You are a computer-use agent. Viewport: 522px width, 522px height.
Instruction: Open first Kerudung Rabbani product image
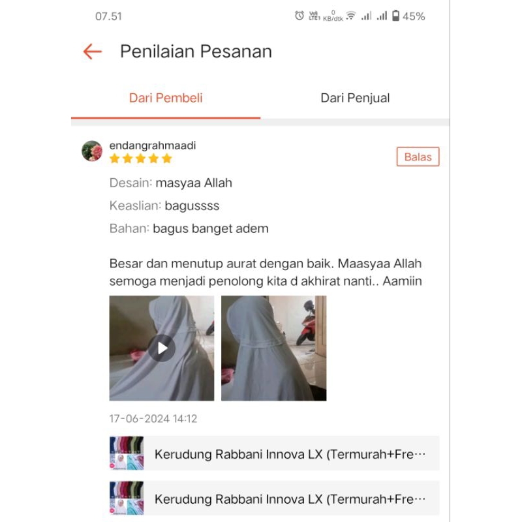click(127, 453)
